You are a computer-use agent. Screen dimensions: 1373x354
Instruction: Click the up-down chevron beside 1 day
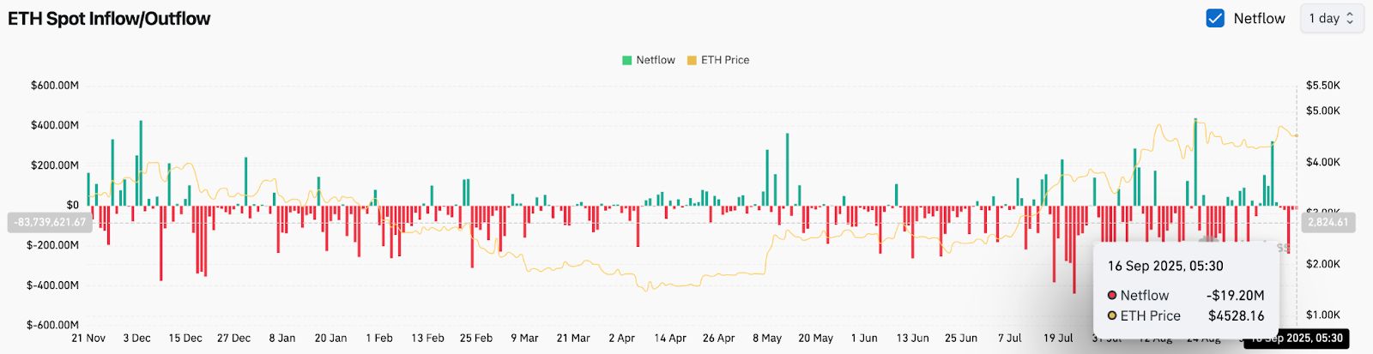(1350, 18)
